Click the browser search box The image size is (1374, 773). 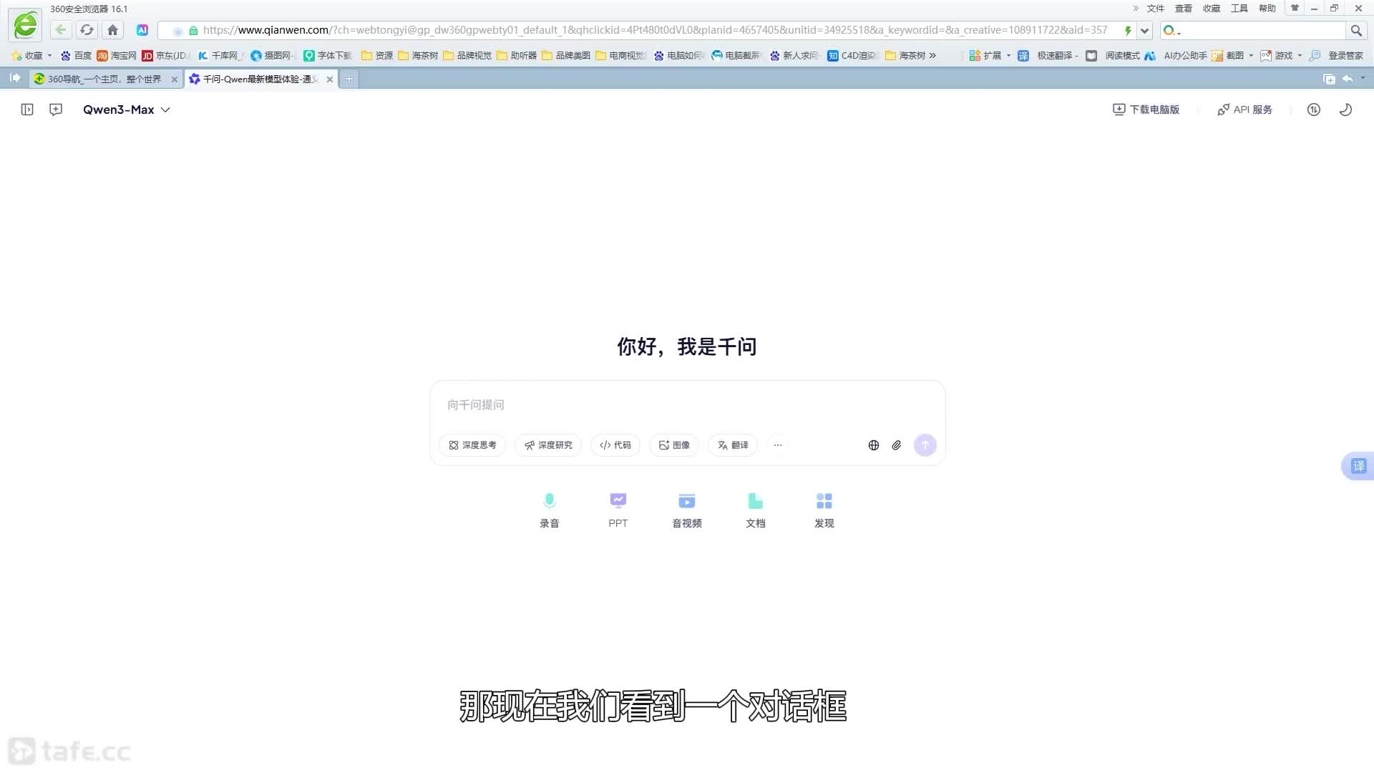point(1263,30)
